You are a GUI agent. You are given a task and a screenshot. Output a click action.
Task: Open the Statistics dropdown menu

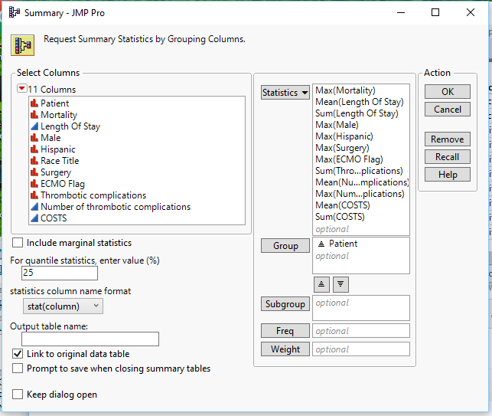point(285,93)
